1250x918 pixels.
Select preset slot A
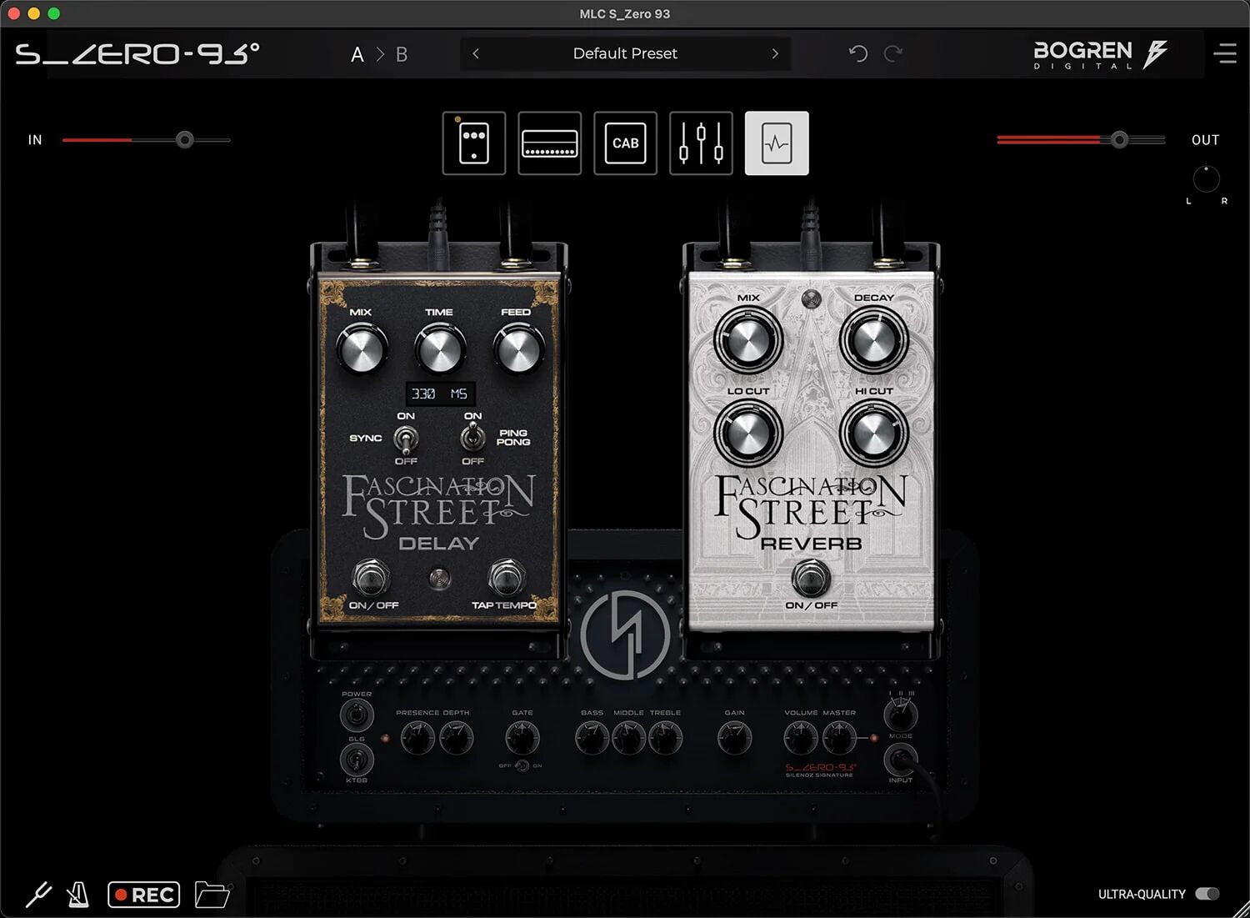[x=357, y=53]
